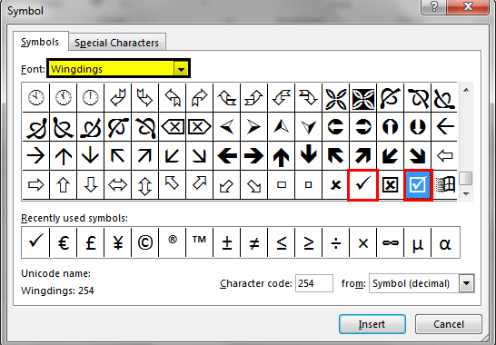Image resolution: width=496 pixels, height=345 pixels.
Task: Select the small hollow rectangle symbol
Action: [282, 185]
